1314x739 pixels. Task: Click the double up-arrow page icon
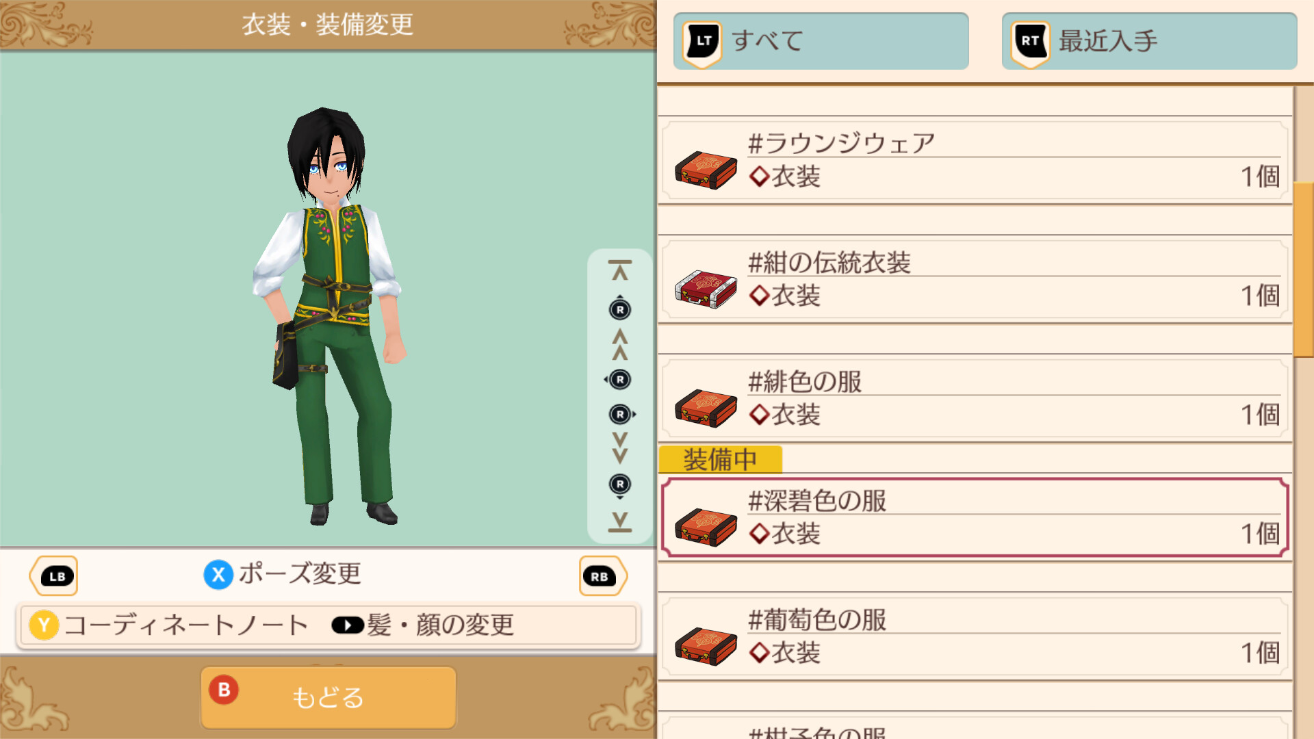pos(620,344)
